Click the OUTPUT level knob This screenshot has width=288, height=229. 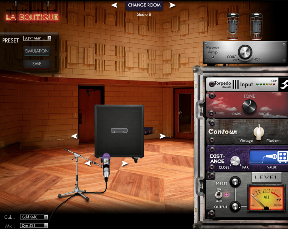235,206
